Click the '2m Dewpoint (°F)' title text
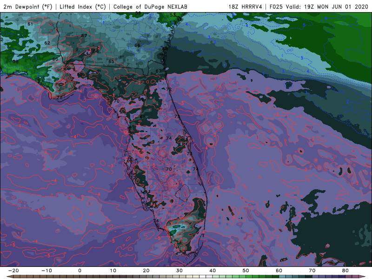 pyautogui.click(x=28, y=7)
